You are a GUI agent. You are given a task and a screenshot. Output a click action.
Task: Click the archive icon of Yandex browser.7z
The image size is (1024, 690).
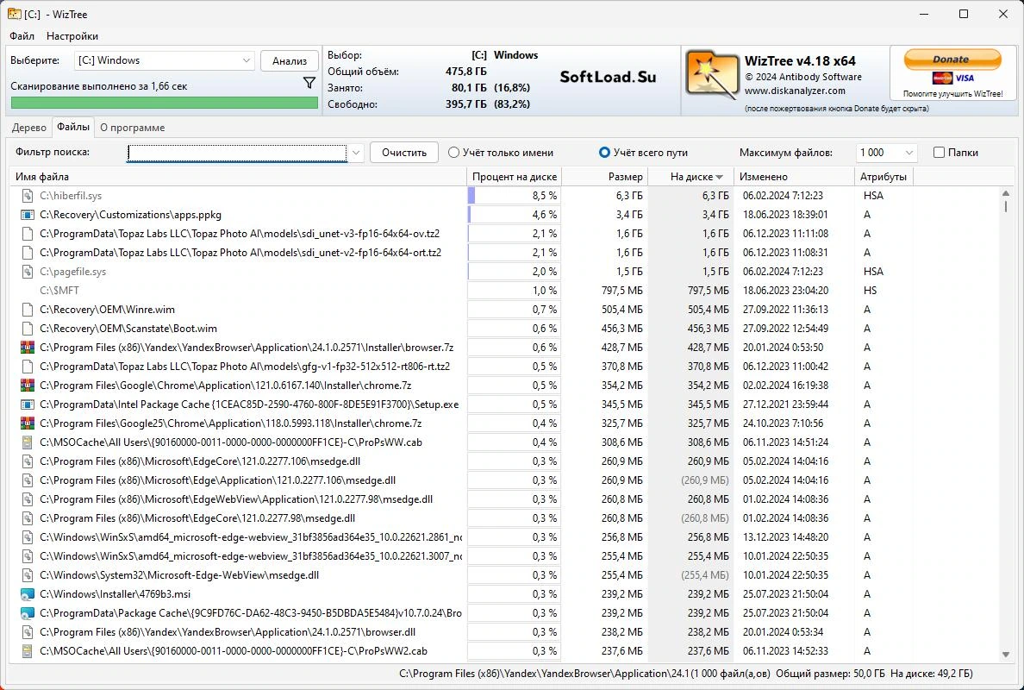click(27, 347)
